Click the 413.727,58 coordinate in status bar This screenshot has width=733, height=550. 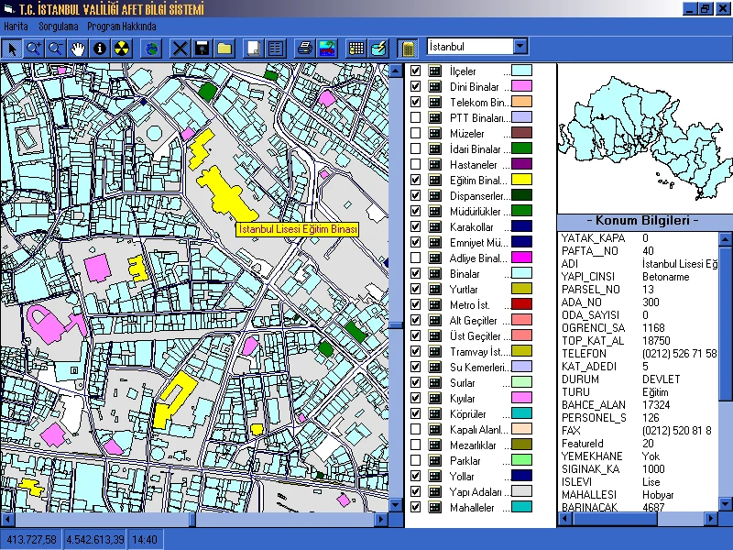[x=31, y=540]
